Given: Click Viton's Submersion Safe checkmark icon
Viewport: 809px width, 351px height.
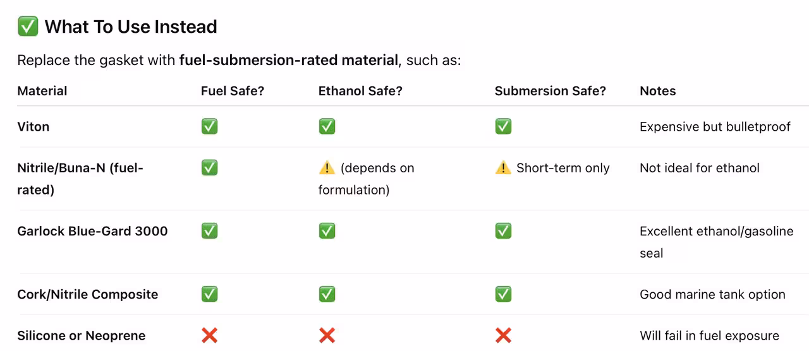Looking at the screenshot, I should pyautogui.click(x=503, y=126).
